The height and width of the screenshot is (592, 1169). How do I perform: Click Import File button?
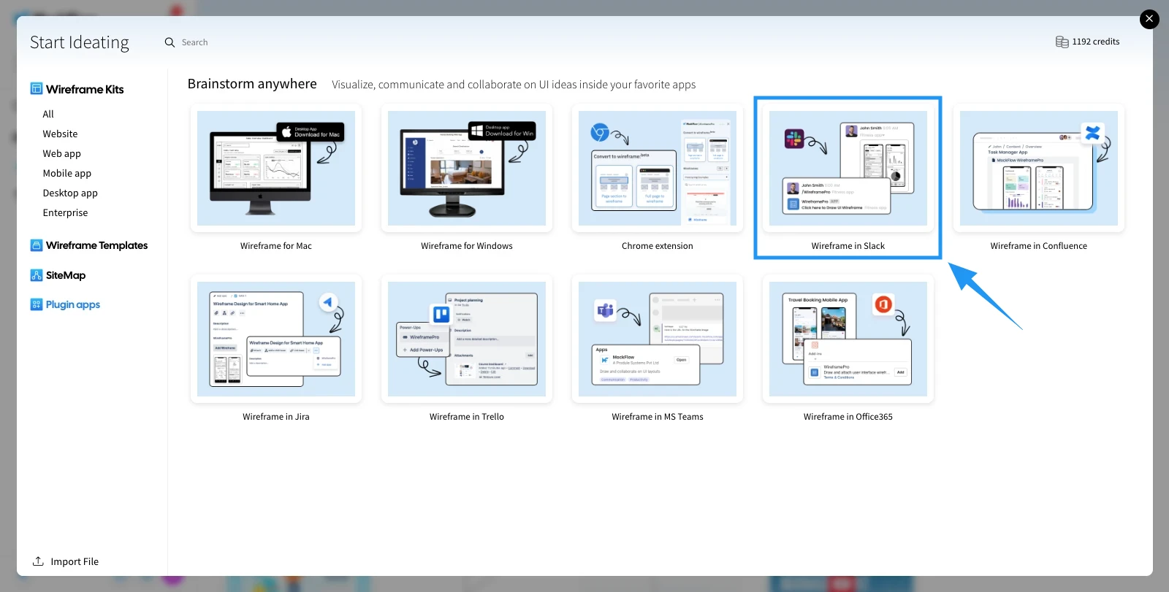click(75, 561)
